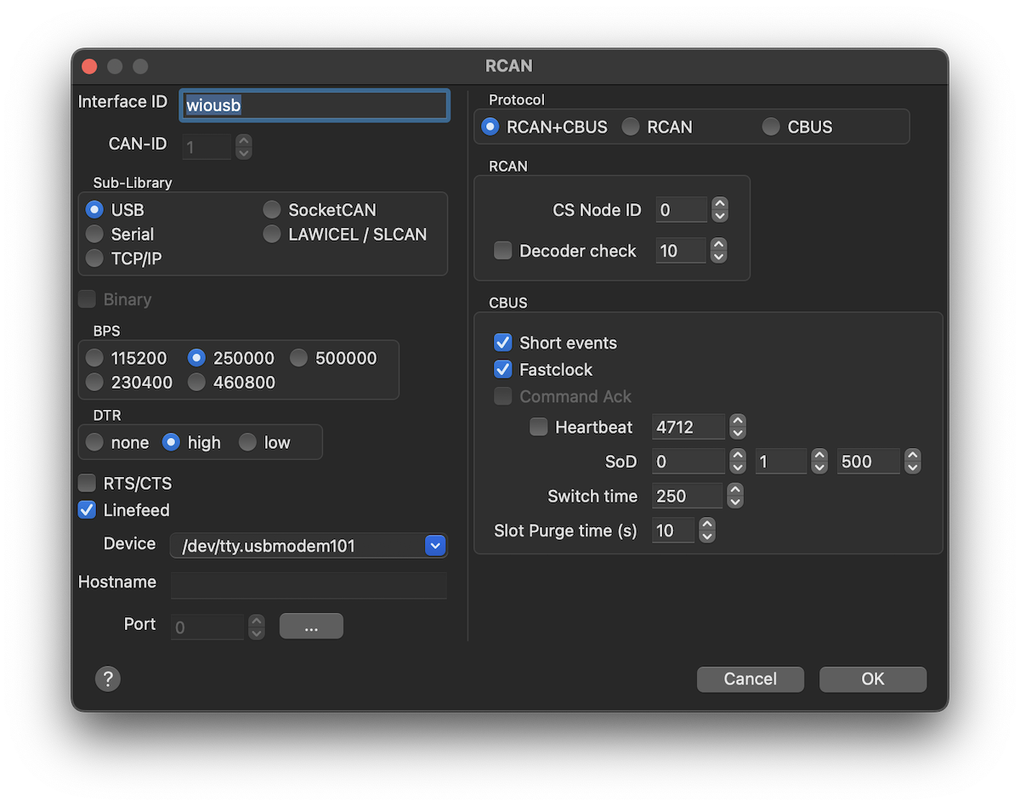Image resolution: width=1020 pixels, height=806 pixels.
Task: Increase the Heartbeat value stepper
Action: tap(737, 422)
